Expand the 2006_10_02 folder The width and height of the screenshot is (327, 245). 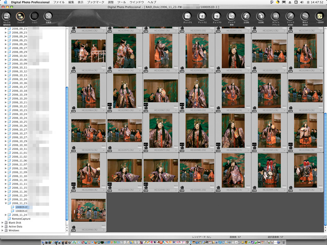click(x=6, y=56)
